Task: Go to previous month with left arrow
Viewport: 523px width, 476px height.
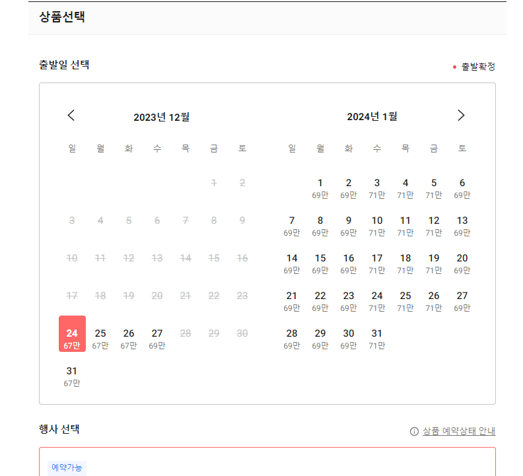Action: click(71, 116)
